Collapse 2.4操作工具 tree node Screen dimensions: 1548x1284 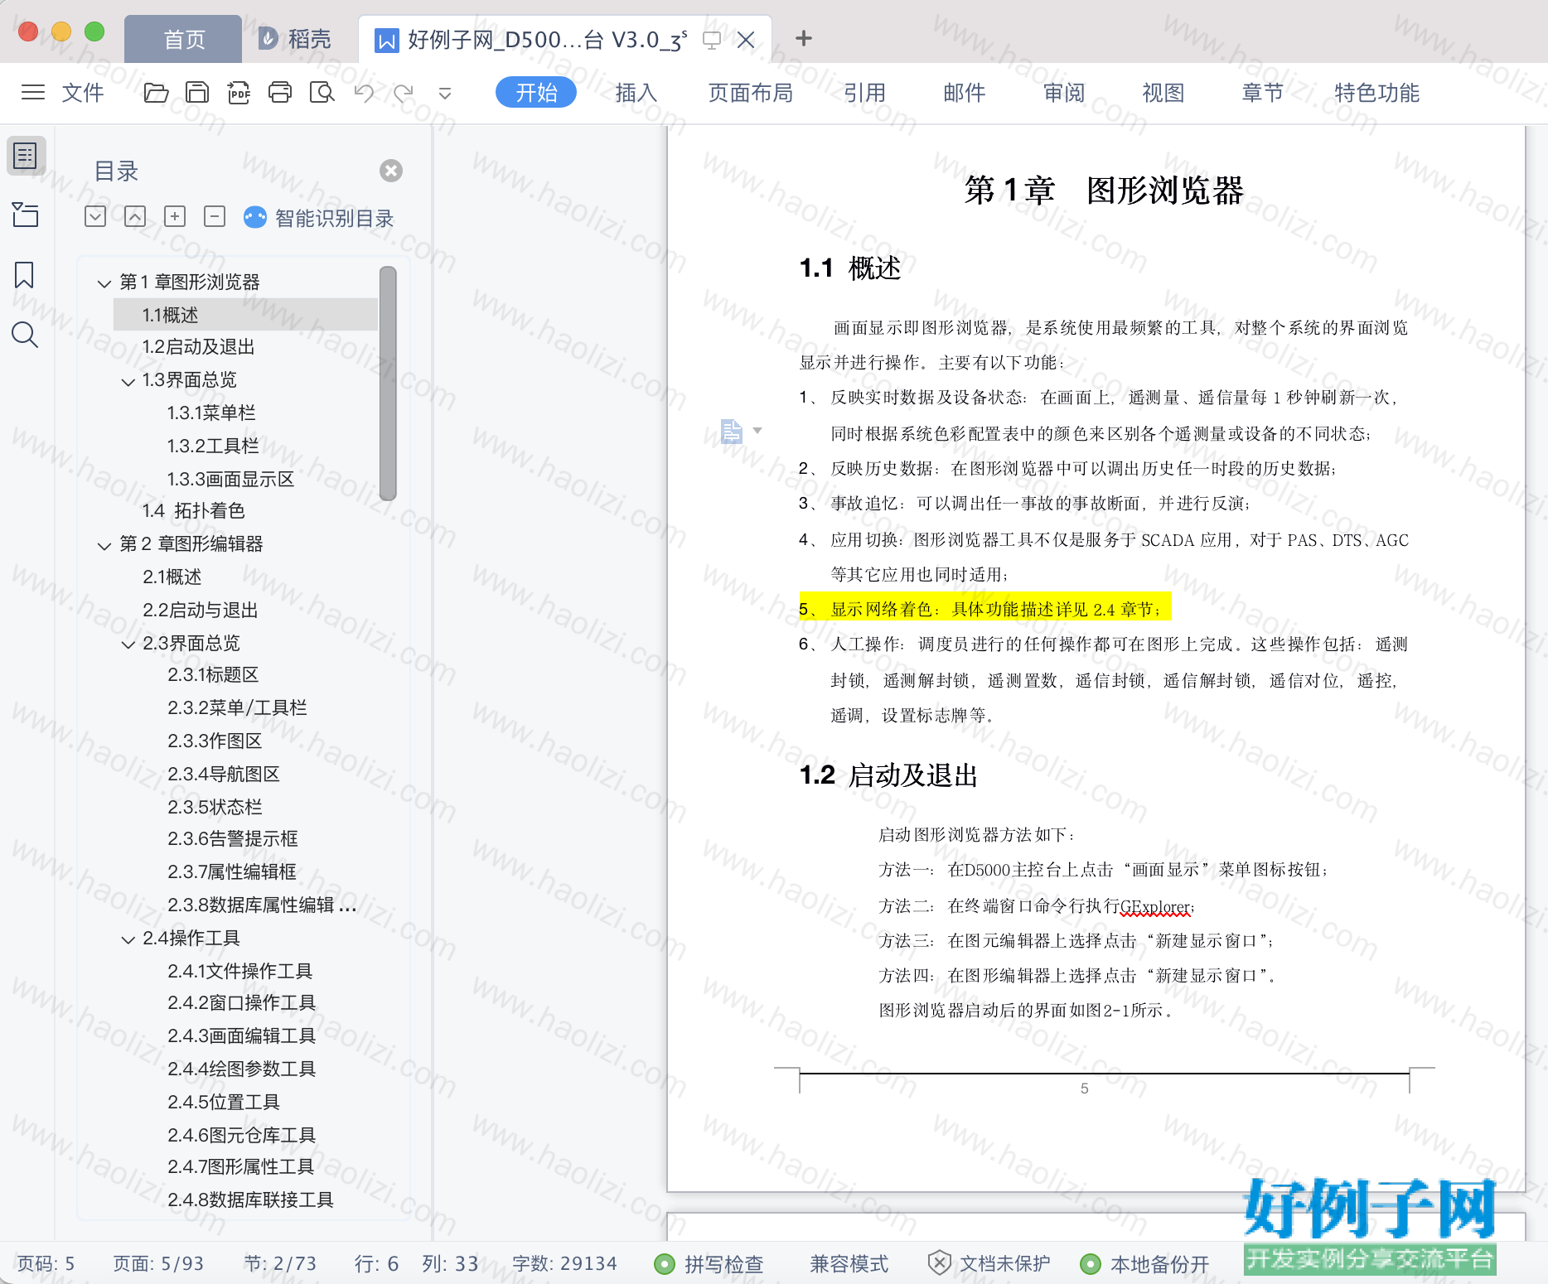click(128, 939)
